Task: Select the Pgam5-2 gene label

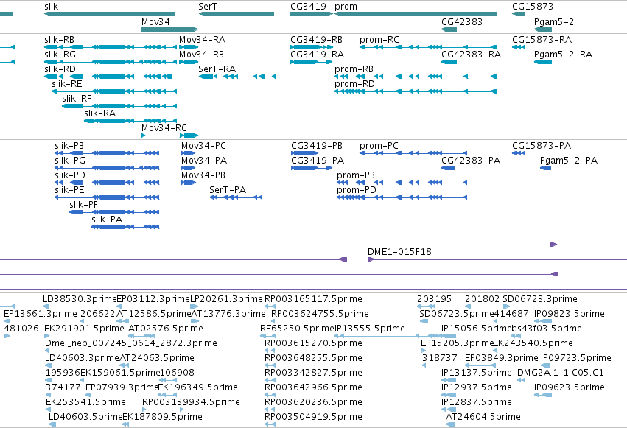Action: pyautogui.click(x=554, y=22)
